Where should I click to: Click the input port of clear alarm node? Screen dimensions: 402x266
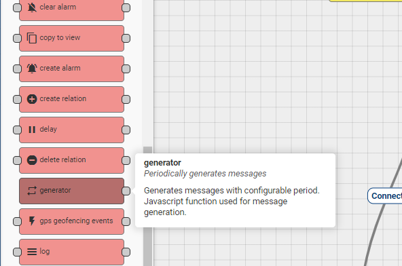point(17,7)
